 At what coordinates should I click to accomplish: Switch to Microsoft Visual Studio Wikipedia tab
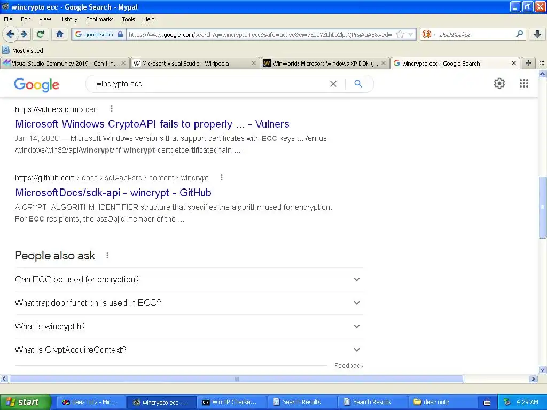(x=196, y=63)
